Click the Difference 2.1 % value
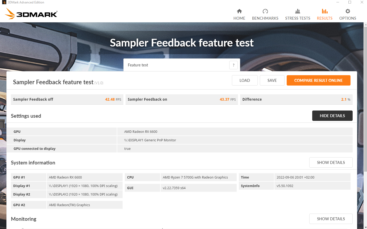The image size is (367, 229). (346, 99)
